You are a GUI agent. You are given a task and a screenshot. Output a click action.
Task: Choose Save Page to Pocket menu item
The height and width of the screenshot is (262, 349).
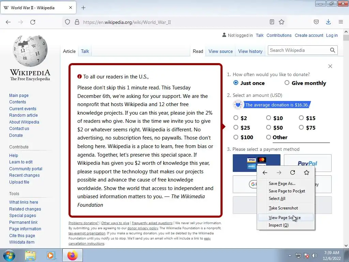(286, 191)
